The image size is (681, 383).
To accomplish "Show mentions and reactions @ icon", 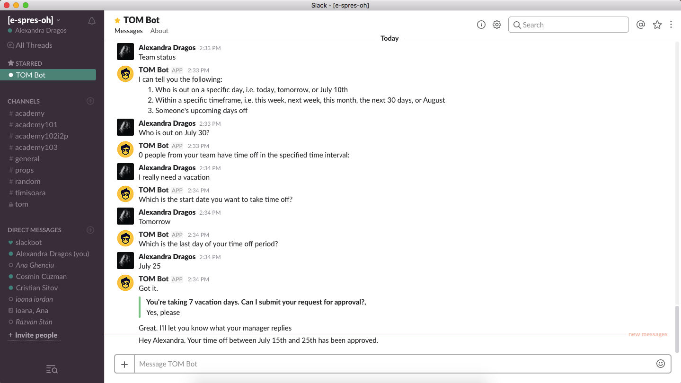I will (x=641, y=25).
